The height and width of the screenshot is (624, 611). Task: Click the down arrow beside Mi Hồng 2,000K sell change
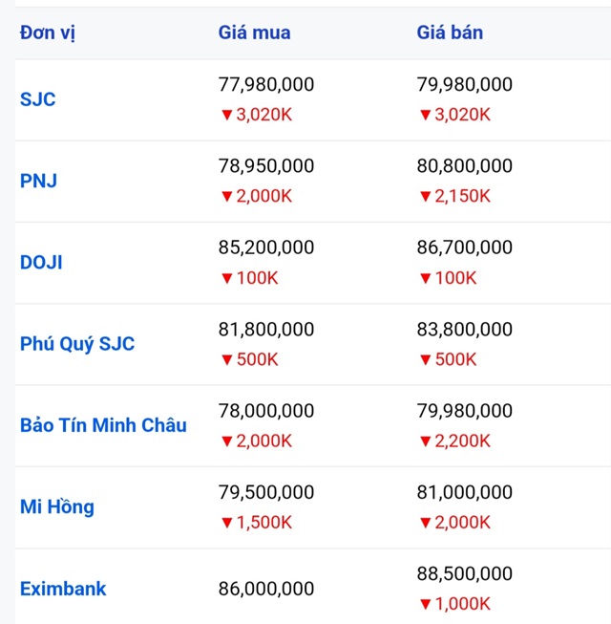(x=426, y=523)
